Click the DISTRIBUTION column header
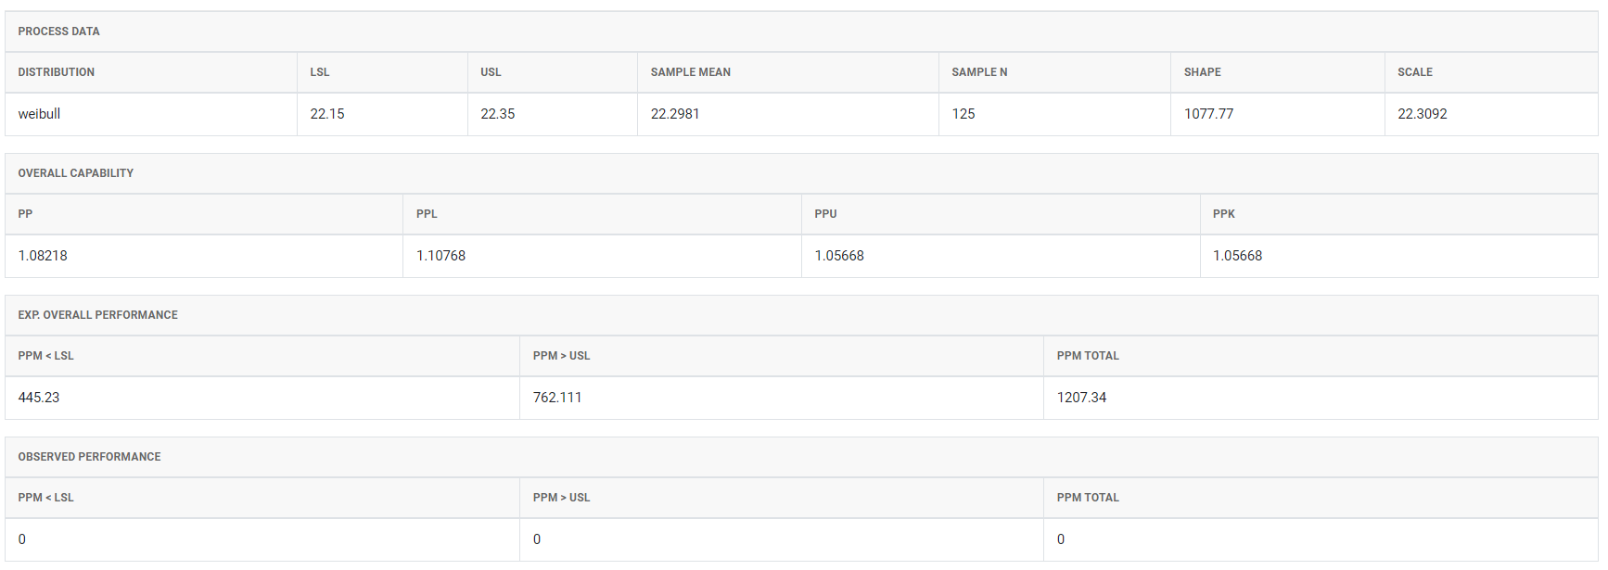1608x570 pixels. (x=57, y=72)
